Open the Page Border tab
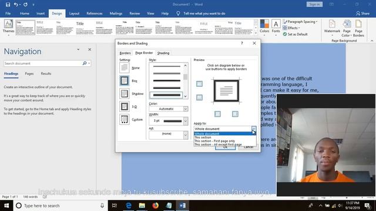Screen dimensions: 376x211 click(144, 53)
